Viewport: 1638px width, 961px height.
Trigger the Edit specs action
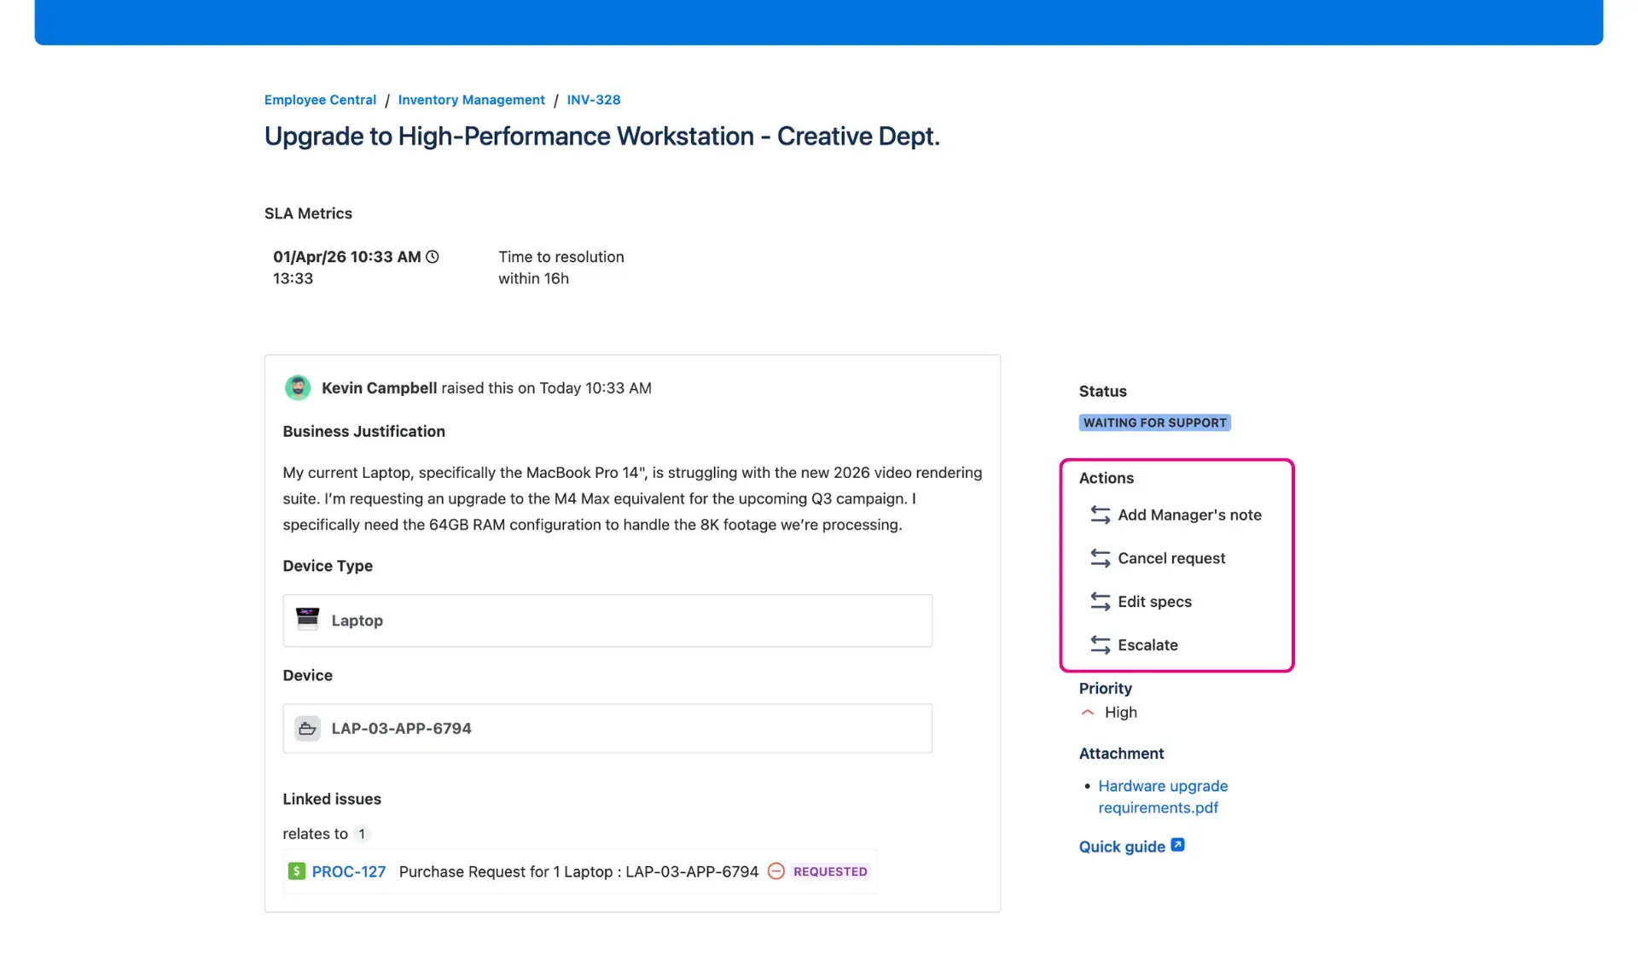click(1155, 601)
